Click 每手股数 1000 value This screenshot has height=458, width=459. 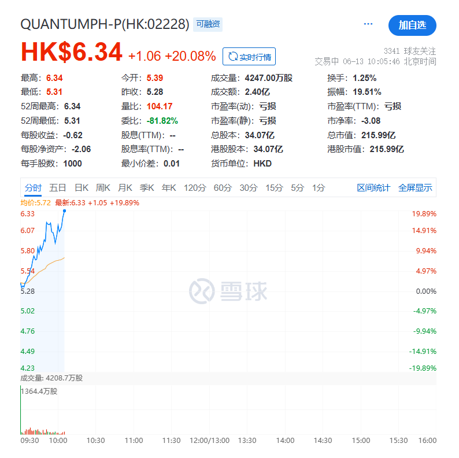pyautogui.click(x=72, y=164)
